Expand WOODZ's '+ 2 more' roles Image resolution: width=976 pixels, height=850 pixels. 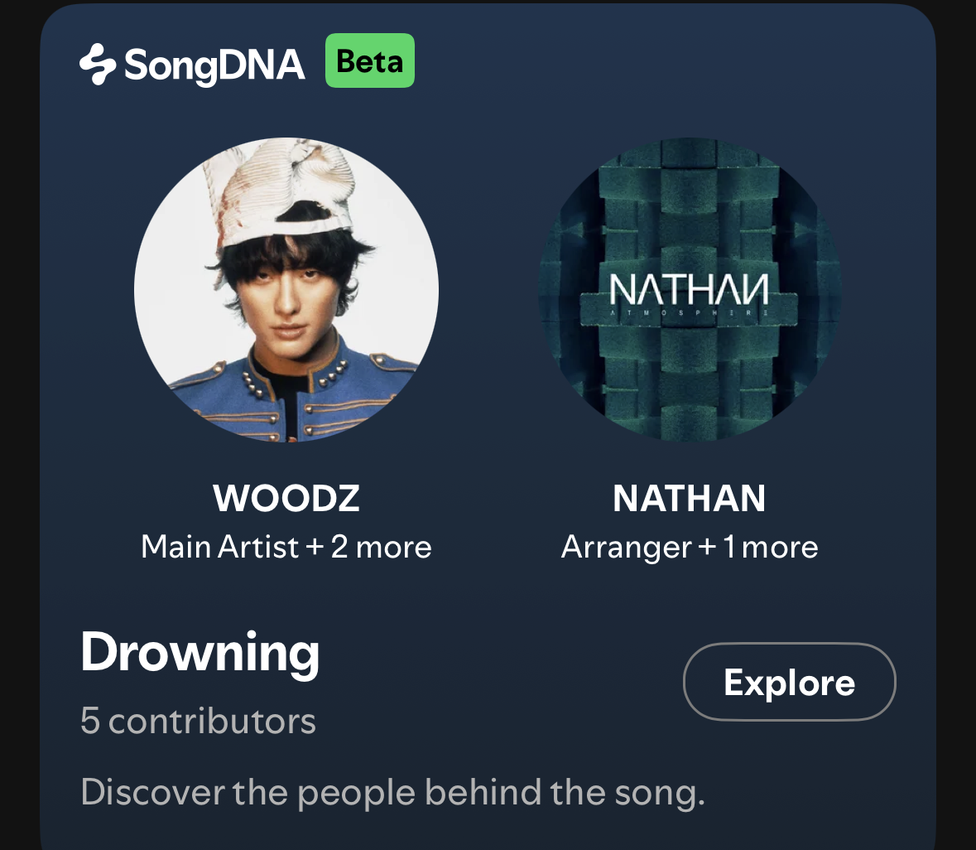(369, 548)
